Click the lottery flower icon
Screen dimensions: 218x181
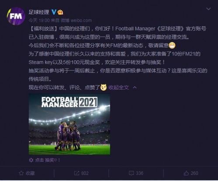(x=31, y=160)
